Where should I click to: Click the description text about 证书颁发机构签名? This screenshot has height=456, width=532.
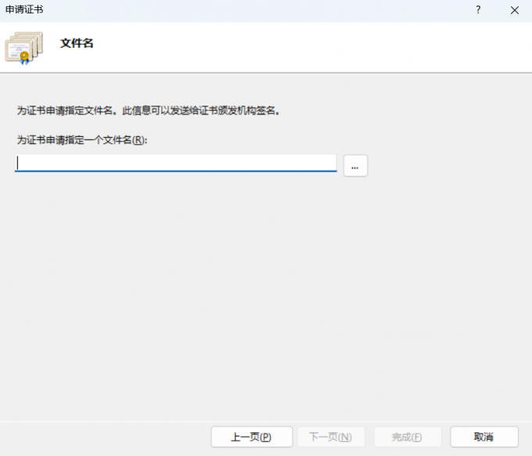click(149, 110)
